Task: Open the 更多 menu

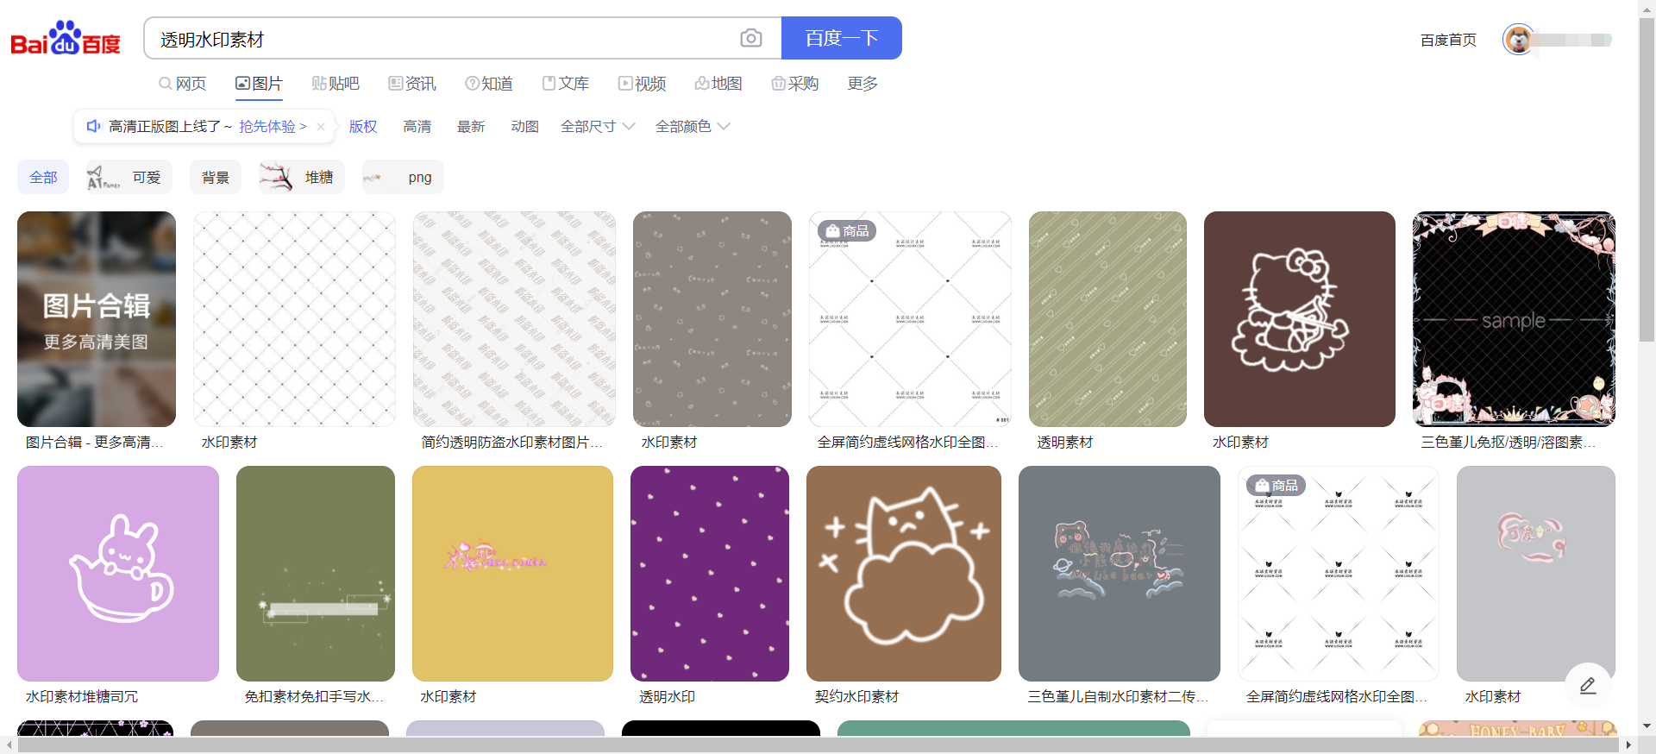Action: [x=862, y=84]
